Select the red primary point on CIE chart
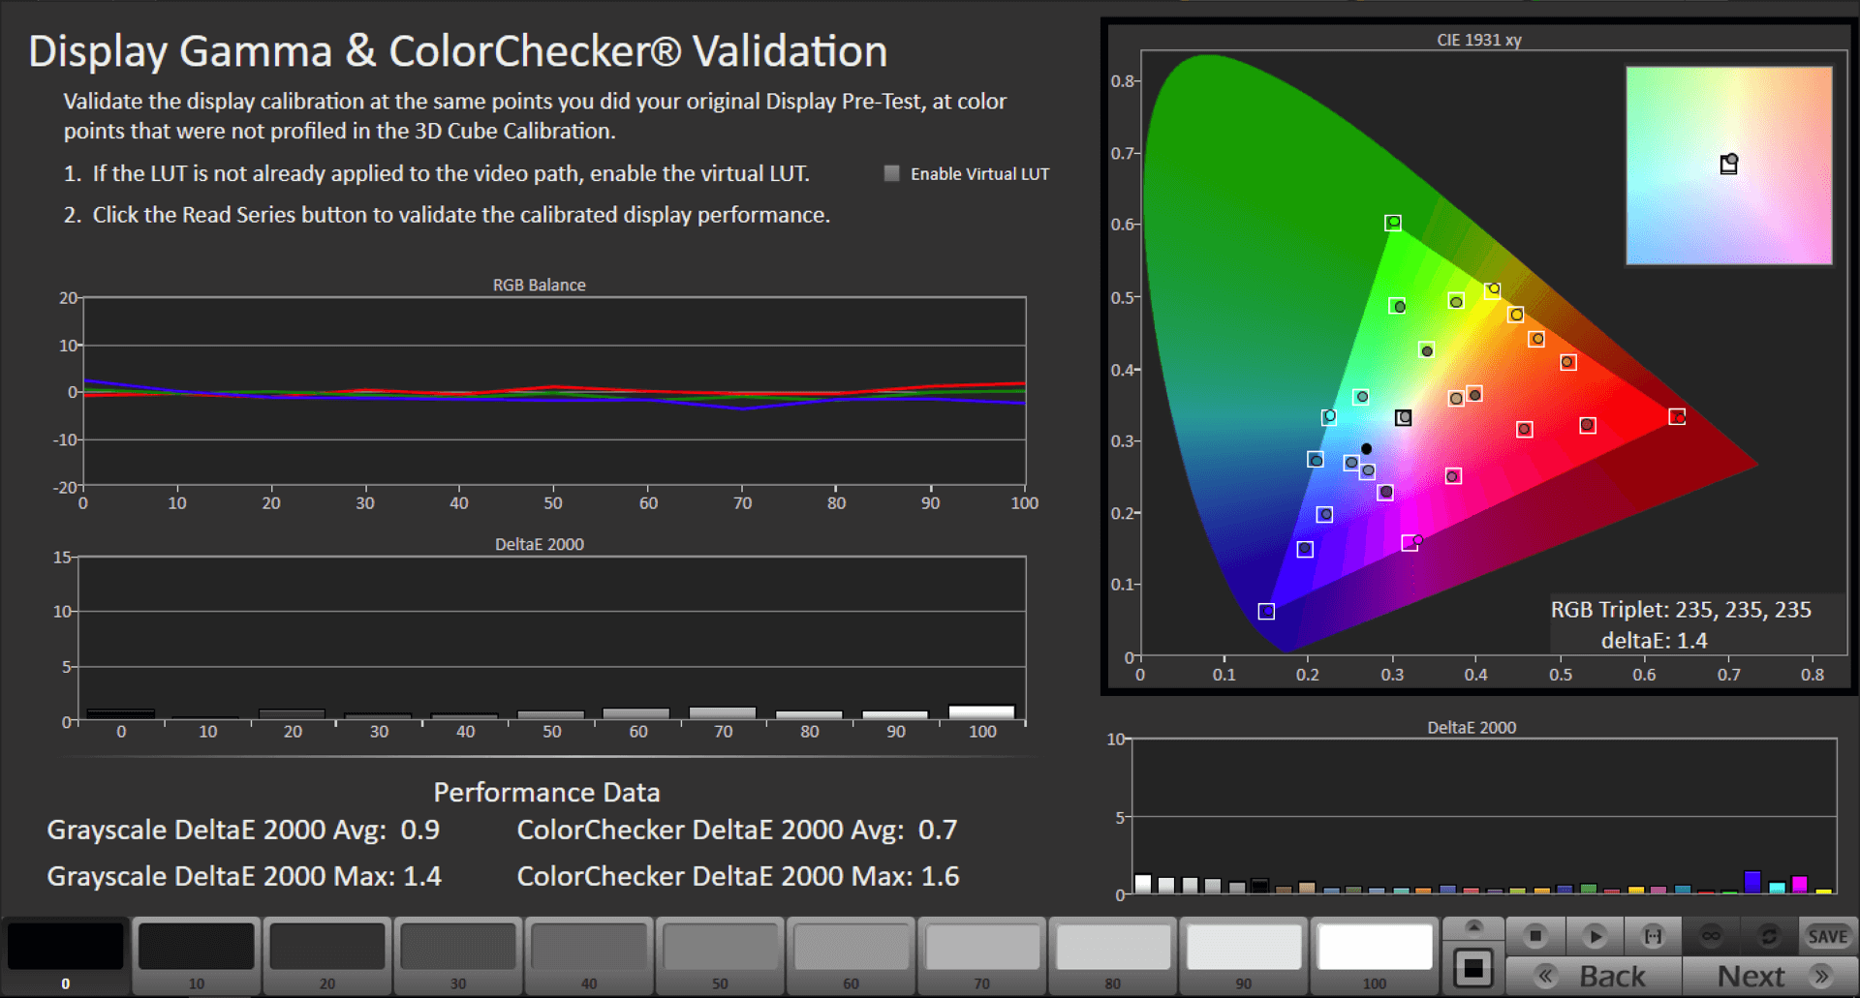The image size is (1860, 998). (1677, 416)
